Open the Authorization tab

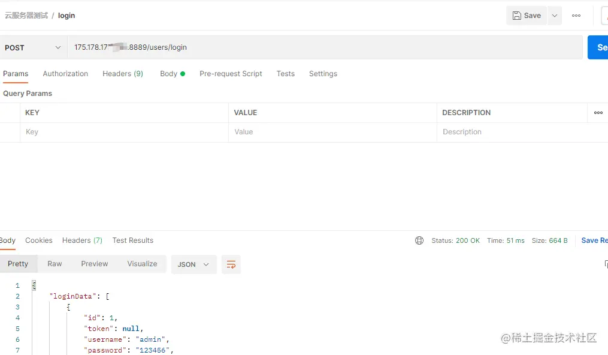click(x=65, y=74)
